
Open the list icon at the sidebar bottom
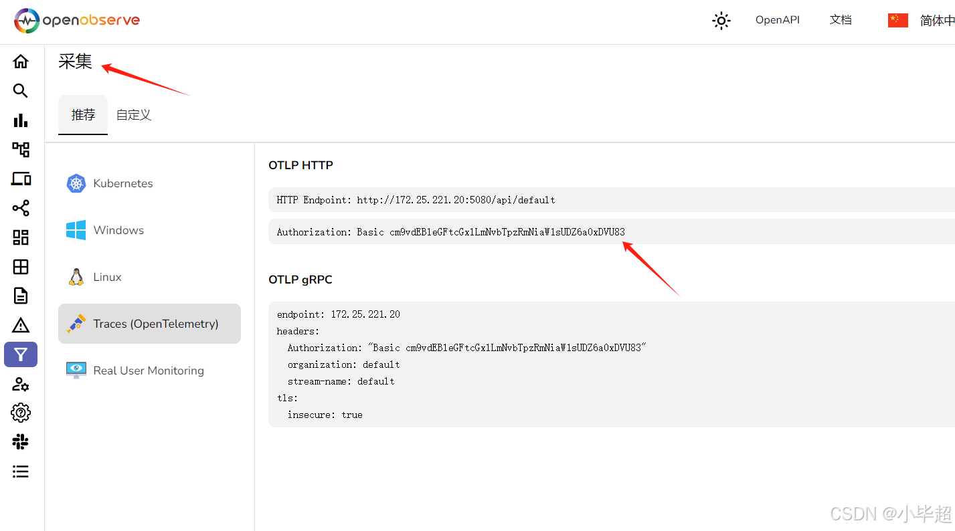21,471
